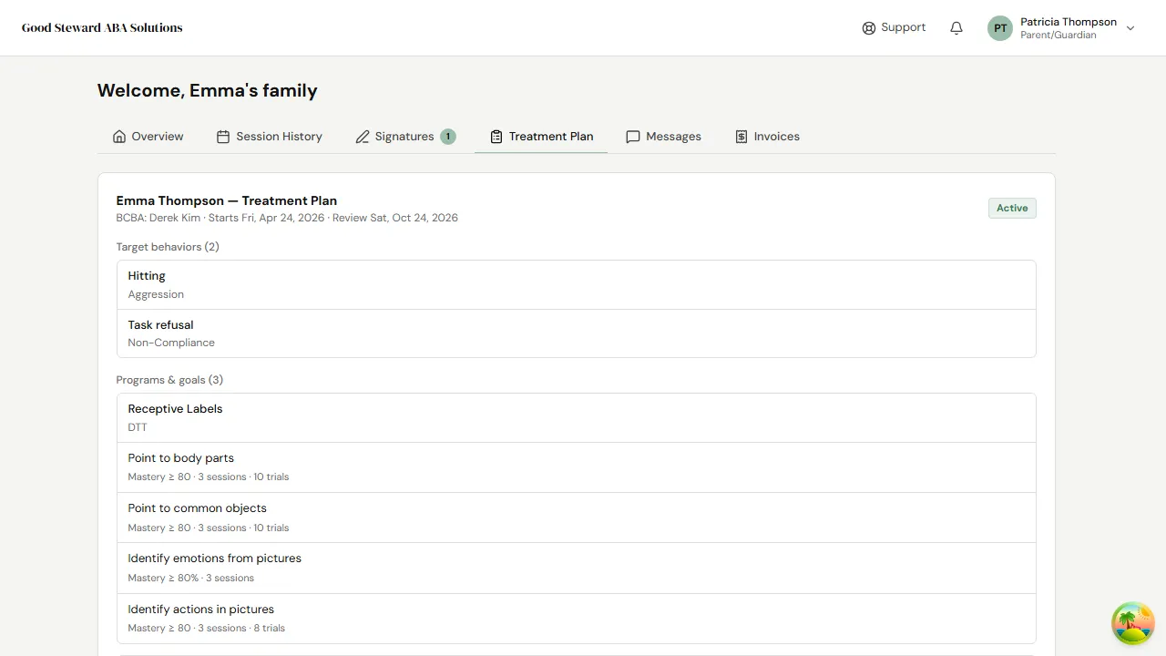Click the Treatment Plan clipboard icon
The image size is (1166, 656).
click(x=496, y=137)
